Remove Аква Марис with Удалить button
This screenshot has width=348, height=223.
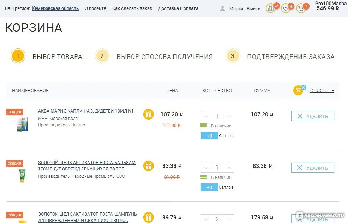coord(312,116)
